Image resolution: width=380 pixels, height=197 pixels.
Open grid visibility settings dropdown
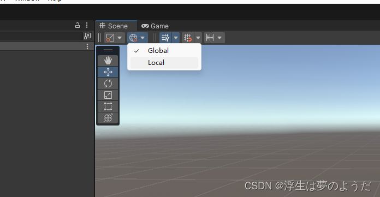coord(176,38)
